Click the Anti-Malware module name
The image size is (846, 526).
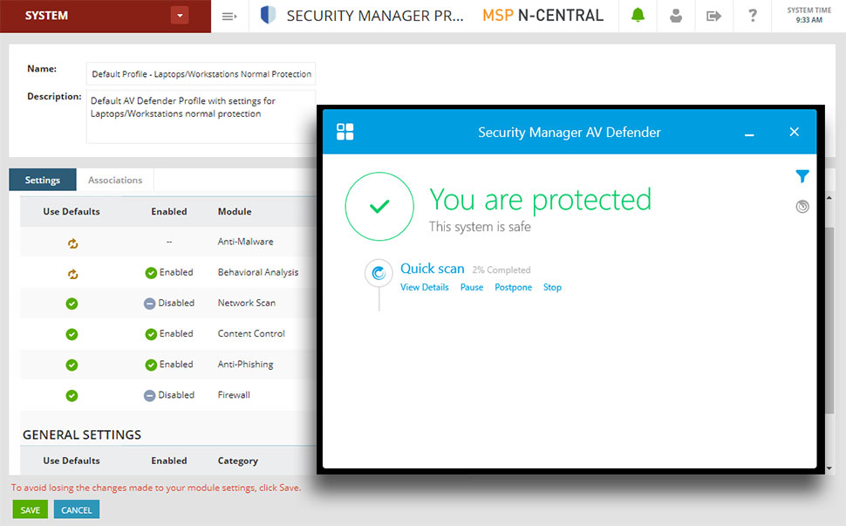tap(245, 242)
